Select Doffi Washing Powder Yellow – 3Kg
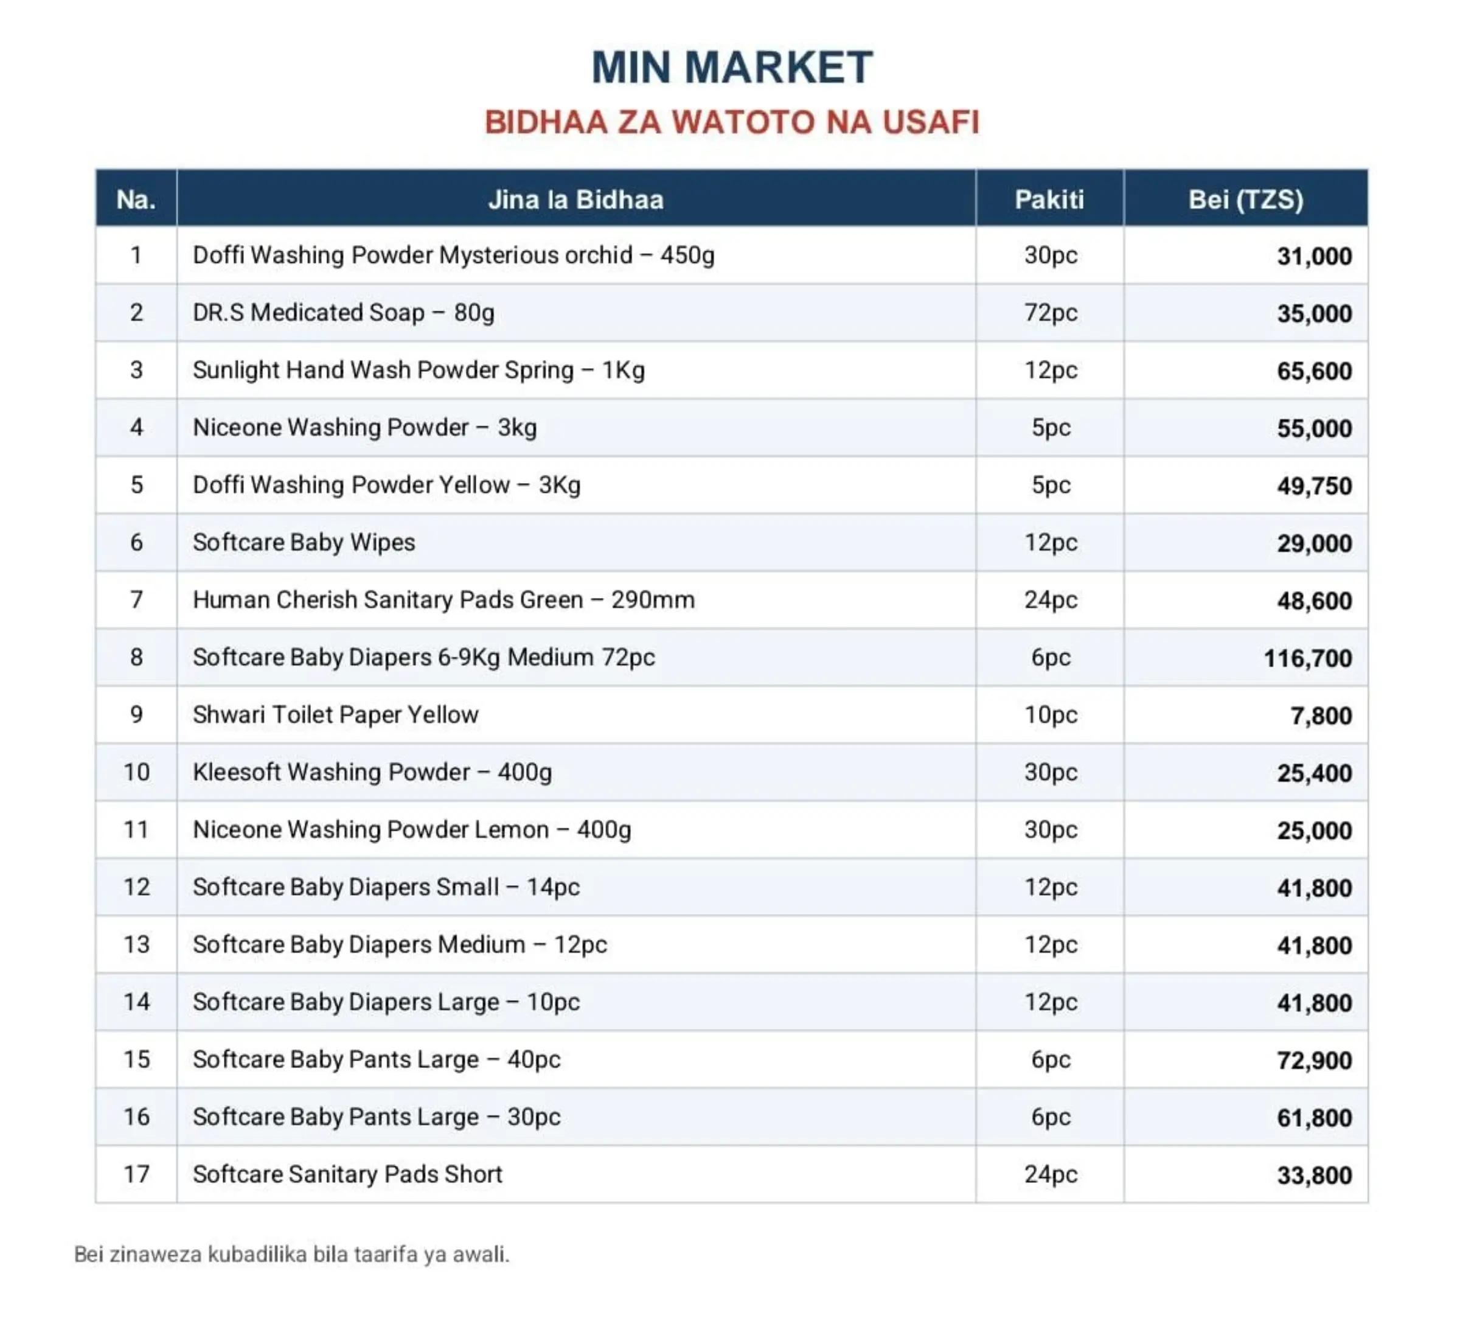This screenshot has height=1324, width=1477. pos(386,485)
